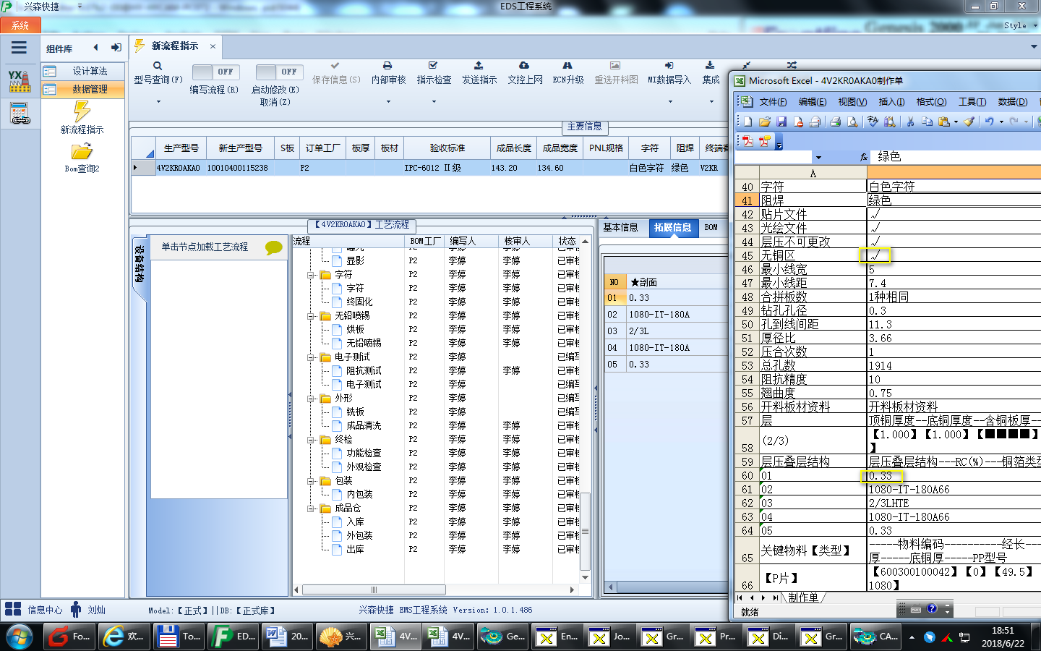Open 型号查询 search tool
The height and width of the screenshot is (651, 1041).
(158, 66)
